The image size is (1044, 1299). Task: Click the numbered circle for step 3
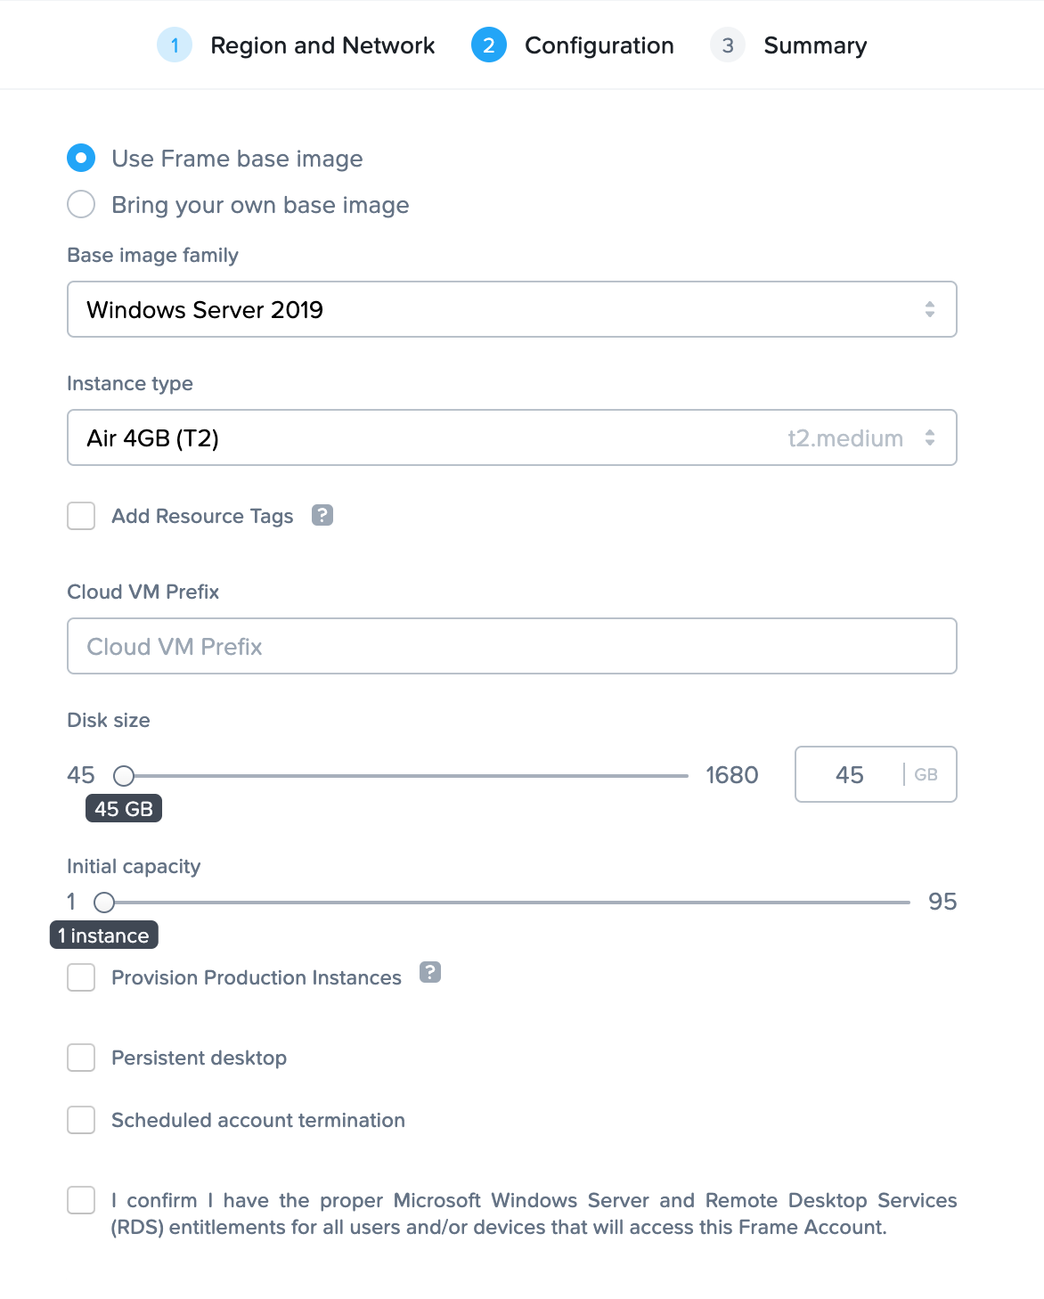[727, 45]
